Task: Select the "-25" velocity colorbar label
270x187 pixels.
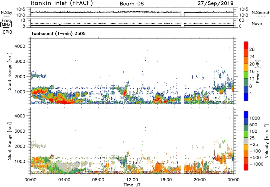Action: tap(253, 144)
